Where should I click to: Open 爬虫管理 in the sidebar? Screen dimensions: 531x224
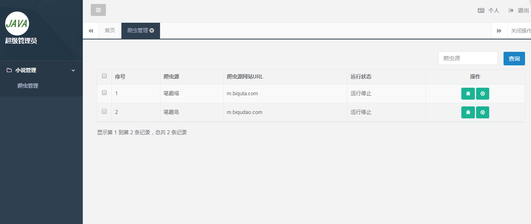pos(28,86)
